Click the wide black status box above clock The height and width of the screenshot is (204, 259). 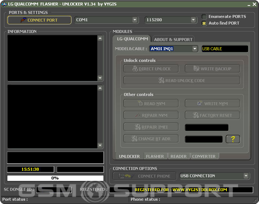[x=55, y=157]
